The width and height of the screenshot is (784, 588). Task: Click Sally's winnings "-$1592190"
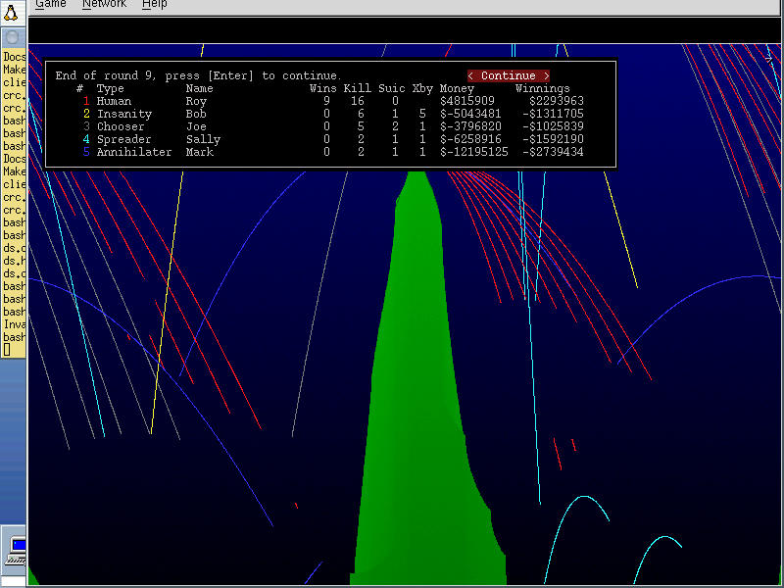point(553,139)
